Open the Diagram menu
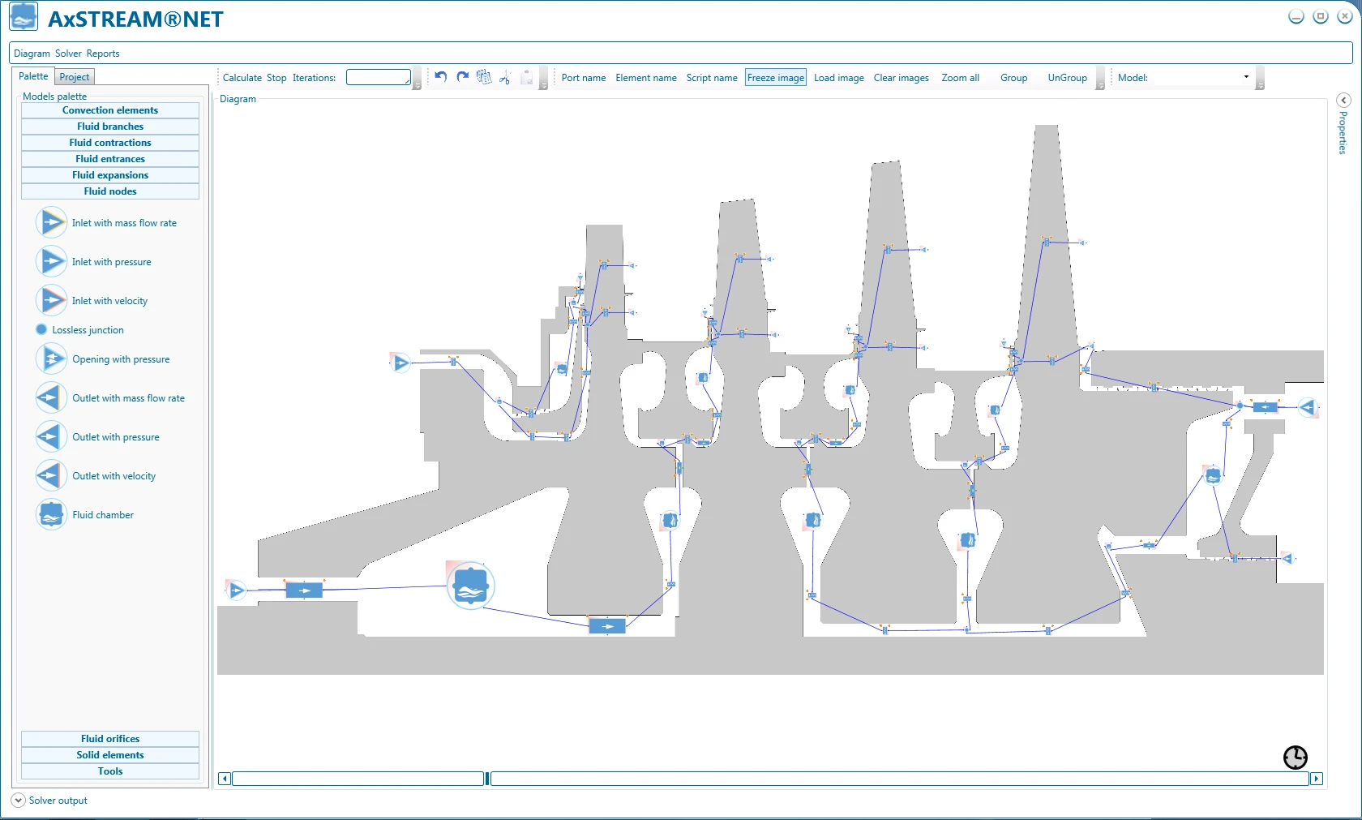 (32, 54)
